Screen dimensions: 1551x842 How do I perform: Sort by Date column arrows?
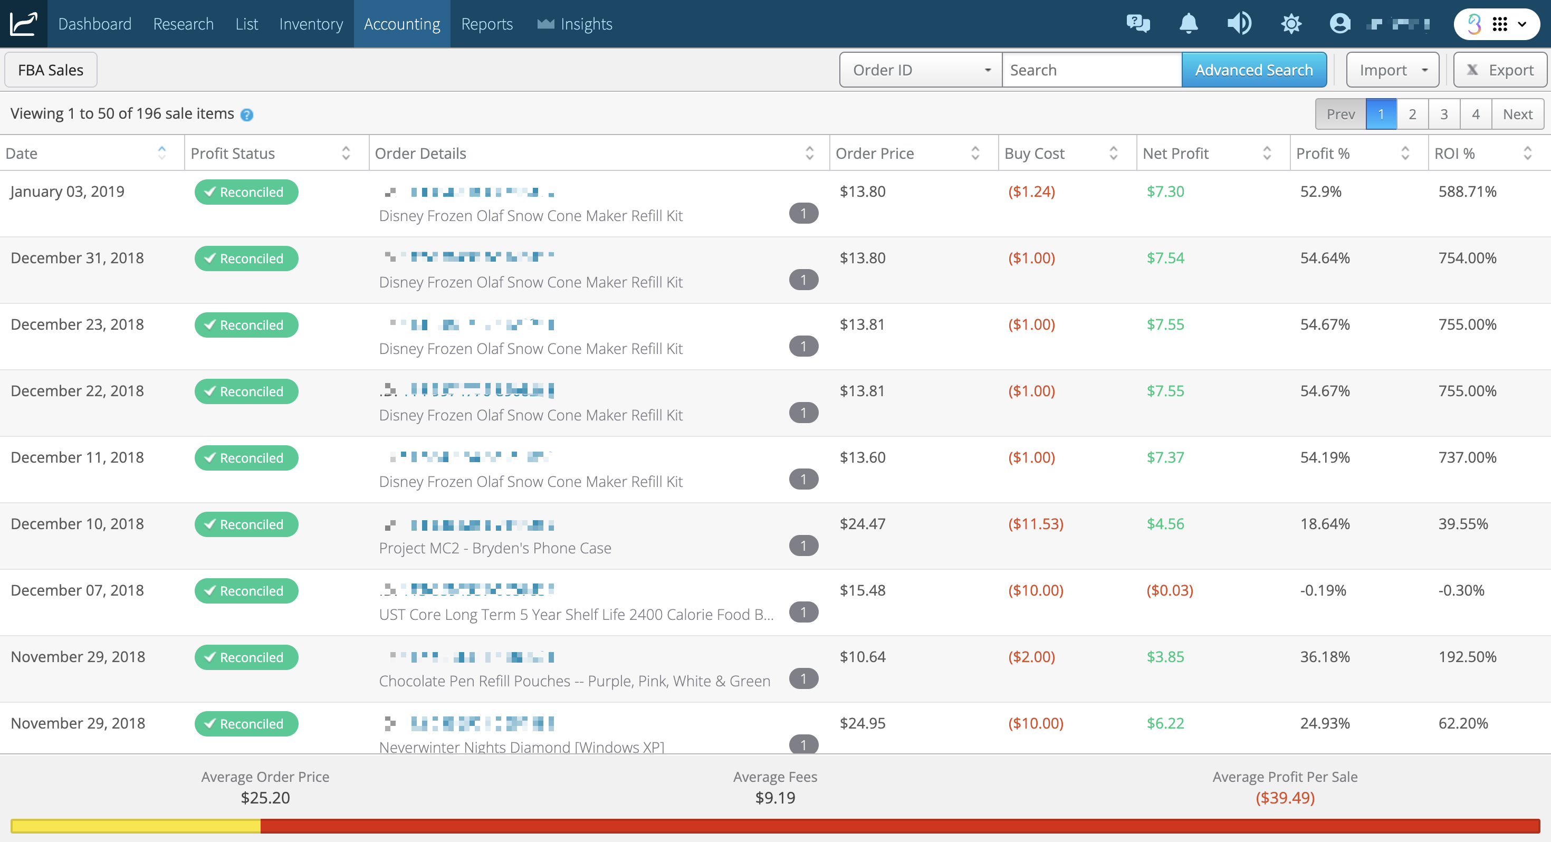(x=161, y=153)
